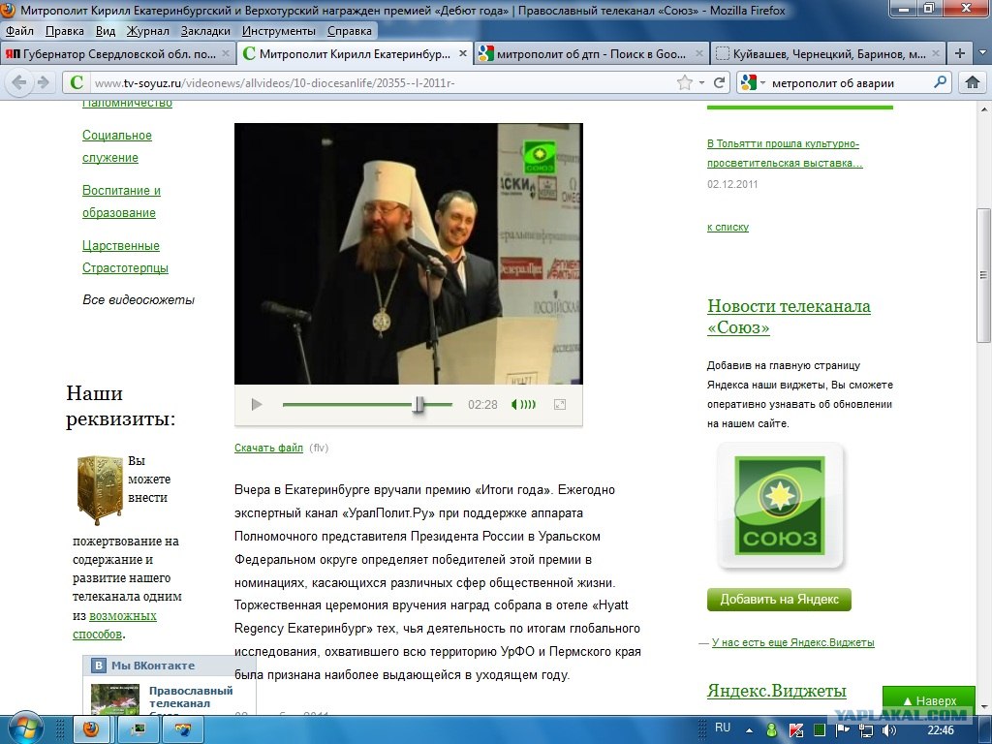This screenshot has width=992, height=744.
Task: Open the Царственные Страстотерпцы link
Action: (x=125, y=256)
